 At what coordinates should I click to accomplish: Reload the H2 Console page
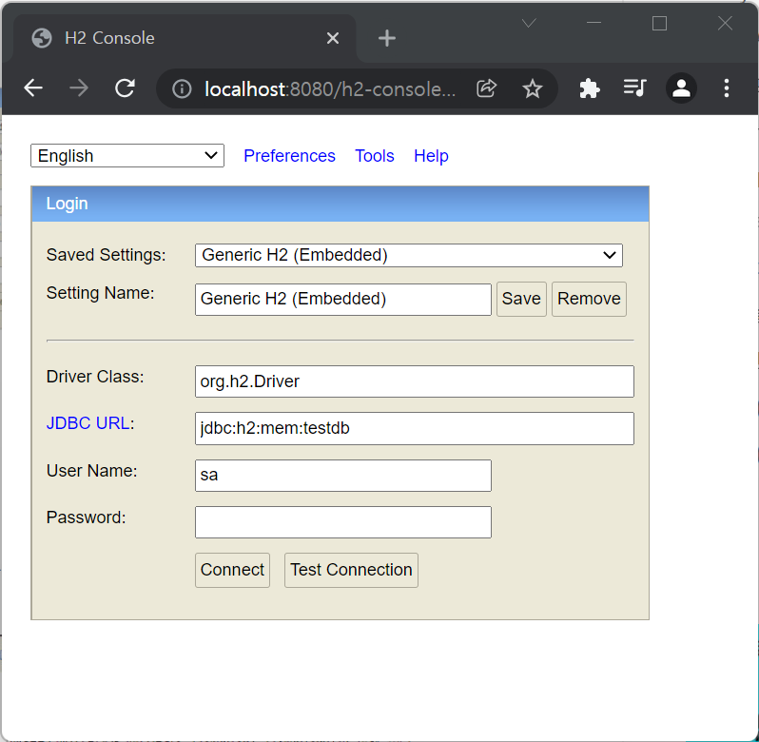pyautogui.click(x=125, y=88)
